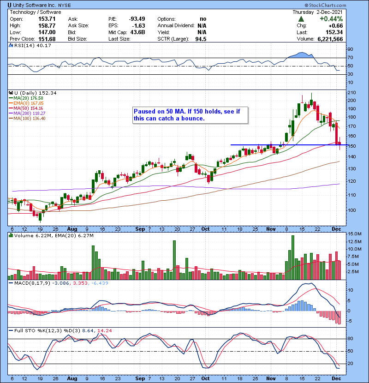Image resolution: width=369 pixels, height=383 pixels.
Task: Click the Volume value 6,221,566
Action: [330, 39]
